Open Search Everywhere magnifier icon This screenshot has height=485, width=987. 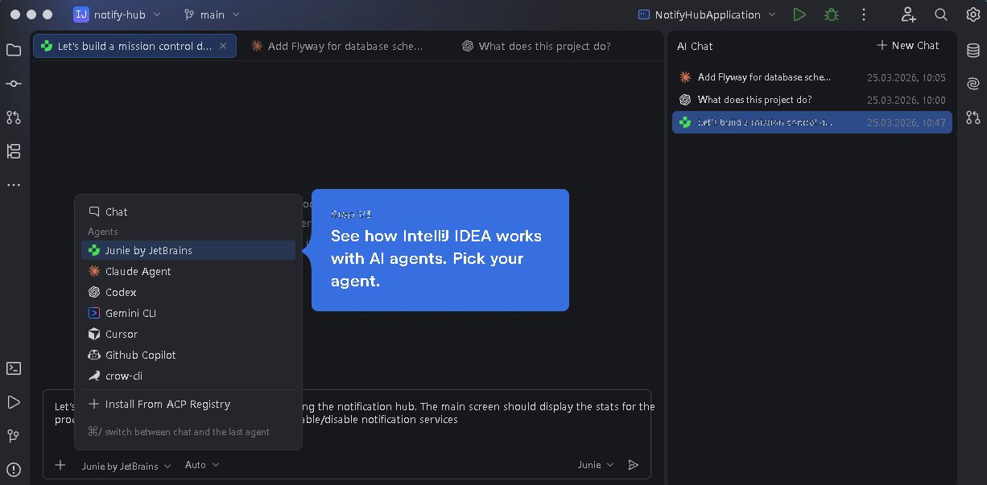[941, 14]
